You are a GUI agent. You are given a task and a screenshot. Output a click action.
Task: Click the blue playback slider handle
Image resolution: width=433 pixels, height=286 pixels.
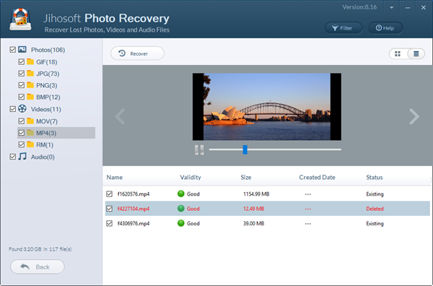(245, 149)
